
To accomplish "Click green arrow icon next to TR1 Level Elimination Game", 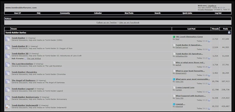I will pyautogui.click(x=174, y=37).
